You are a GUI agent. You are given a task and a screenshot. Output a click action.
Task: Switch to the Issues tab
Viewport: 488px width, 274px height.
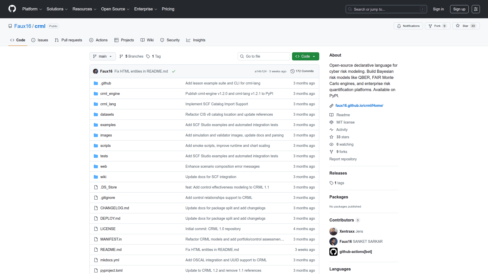tap(40, 40)
